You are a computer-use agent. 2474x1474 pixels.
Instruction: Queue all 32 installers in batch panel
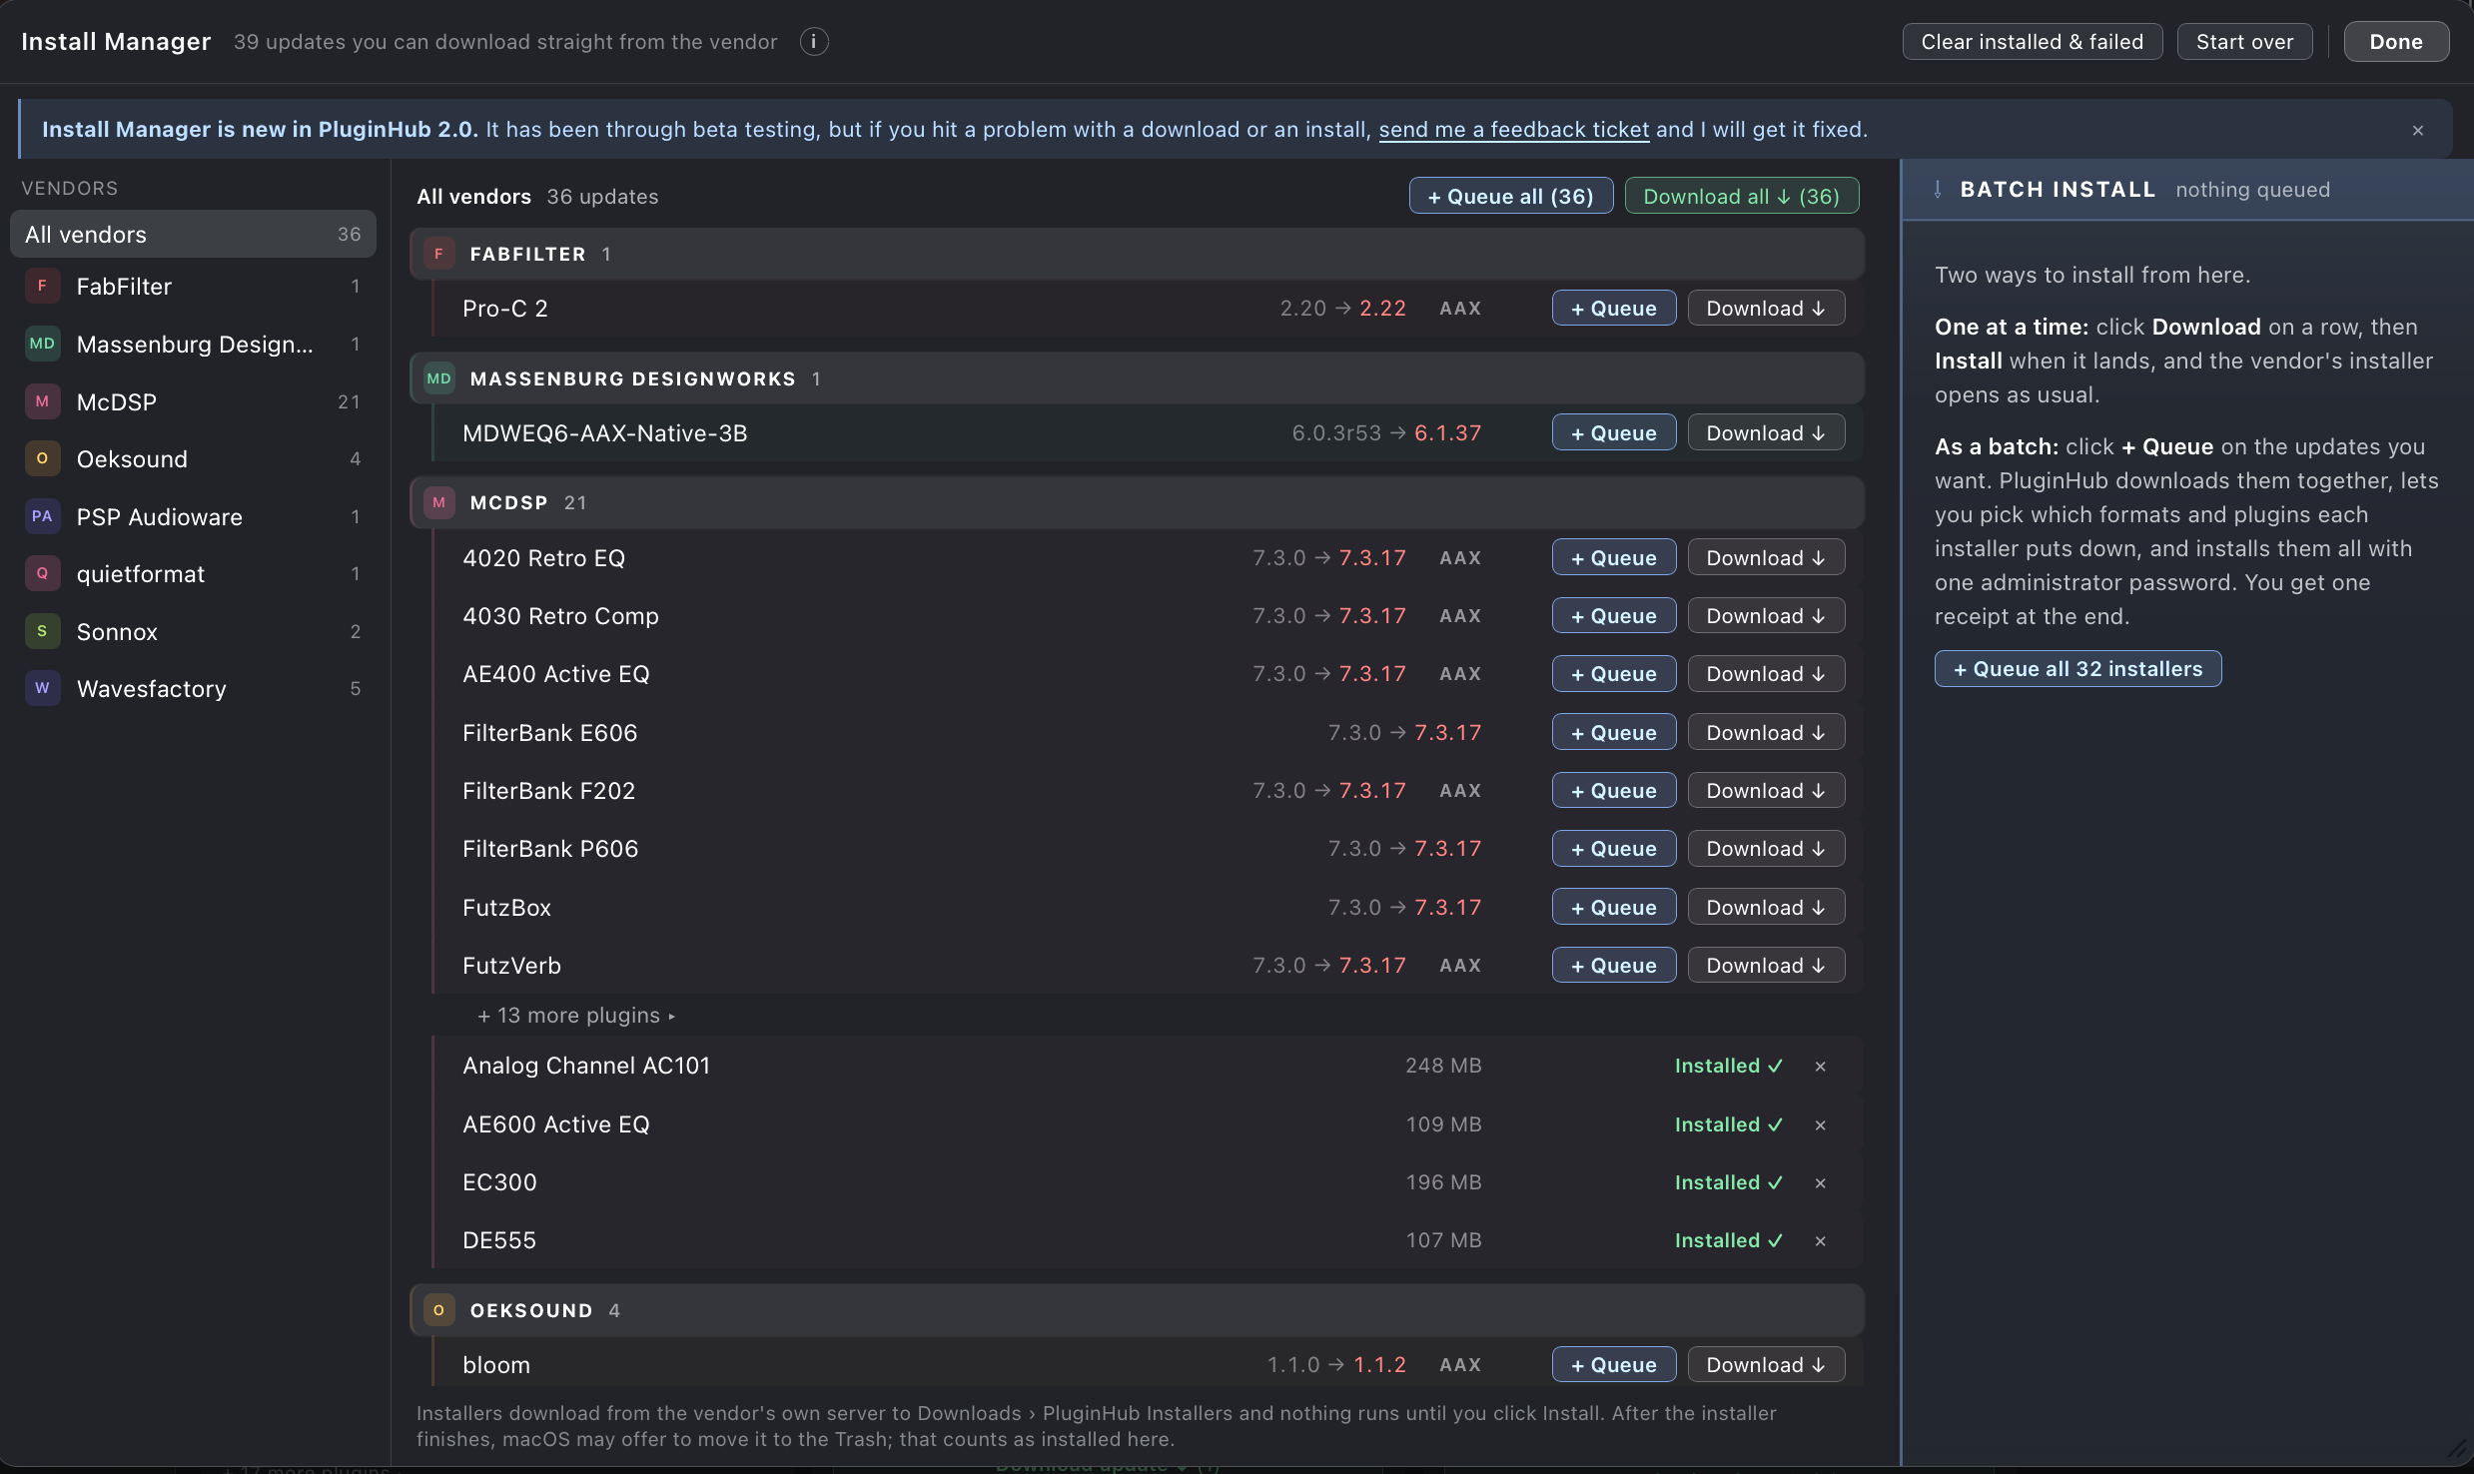click(2077, 669)
